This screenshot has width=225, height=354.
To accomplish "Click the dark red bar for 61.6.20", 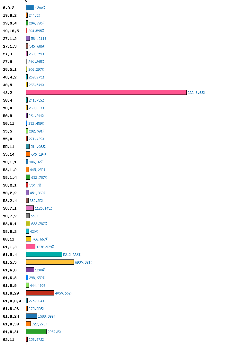I will [x=40, y=293].
